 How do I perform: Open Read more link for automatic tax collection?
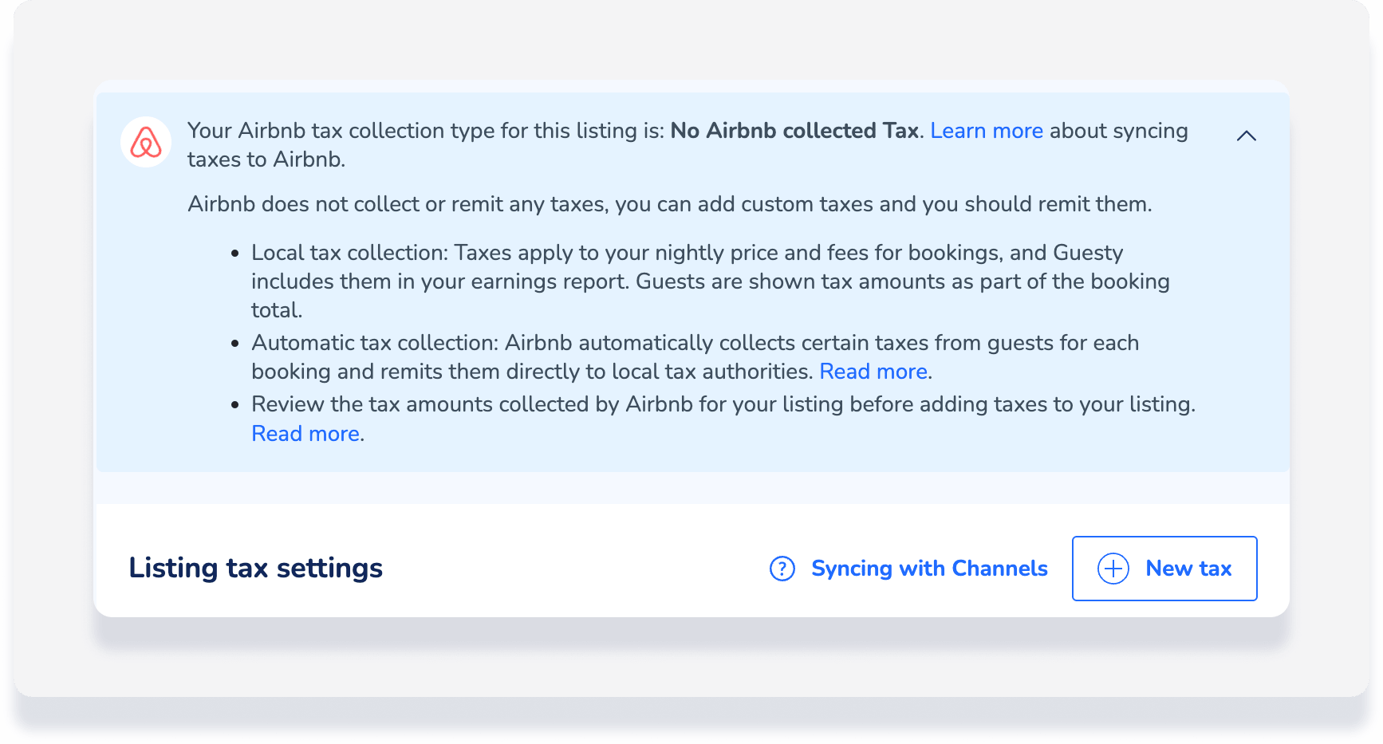click(873, 372)
